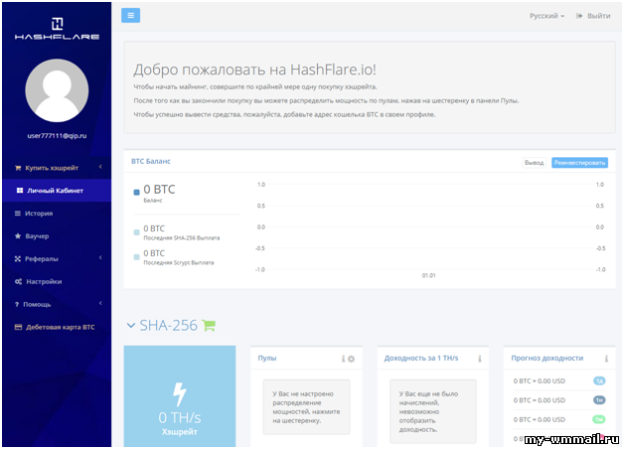Click the list icon beside История
The width and height of the screenshot is (624, 449).
point(18,214)
